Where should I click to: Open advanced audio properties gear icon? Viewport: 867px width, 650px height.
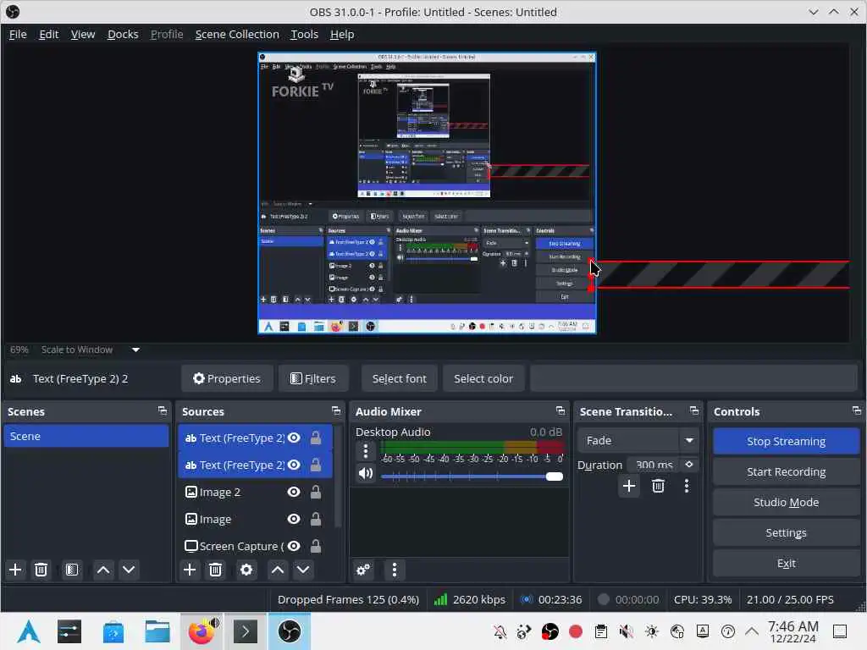coord(363,570)
